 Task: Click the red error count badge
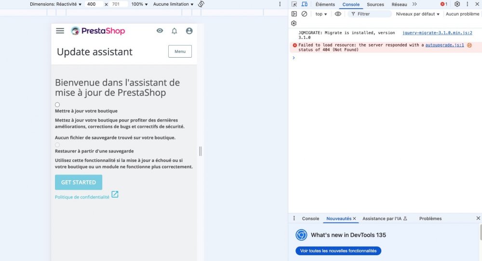coord(443,4)
